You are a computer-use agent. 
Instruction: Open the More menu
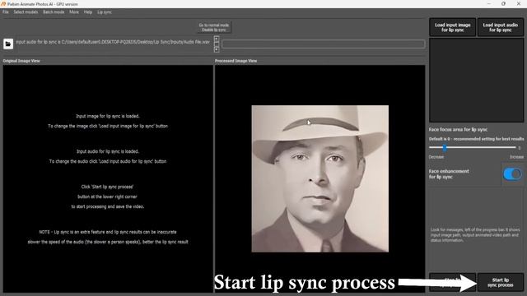[x=74, y=12]
